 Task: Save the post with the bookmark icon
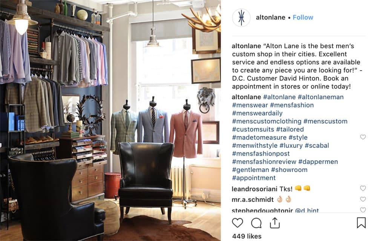[361, 223]
